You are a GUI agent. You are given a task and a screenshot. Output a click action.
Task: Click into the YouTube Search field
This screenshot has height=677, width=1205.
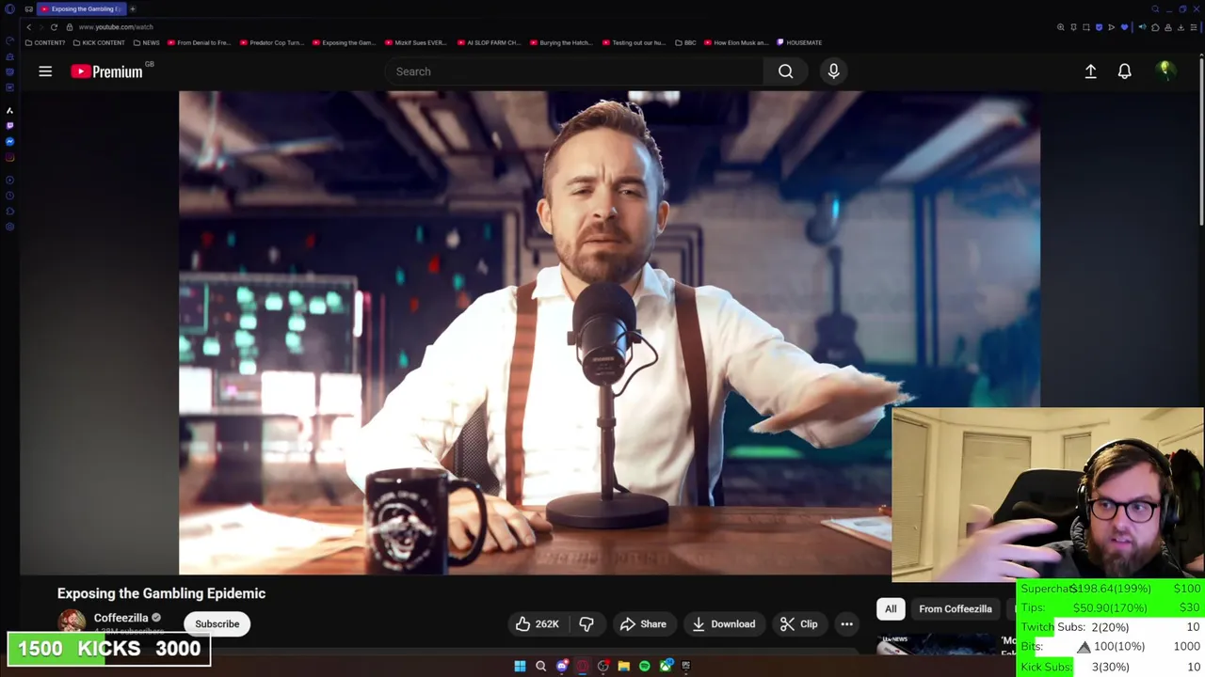pos(573,71)
